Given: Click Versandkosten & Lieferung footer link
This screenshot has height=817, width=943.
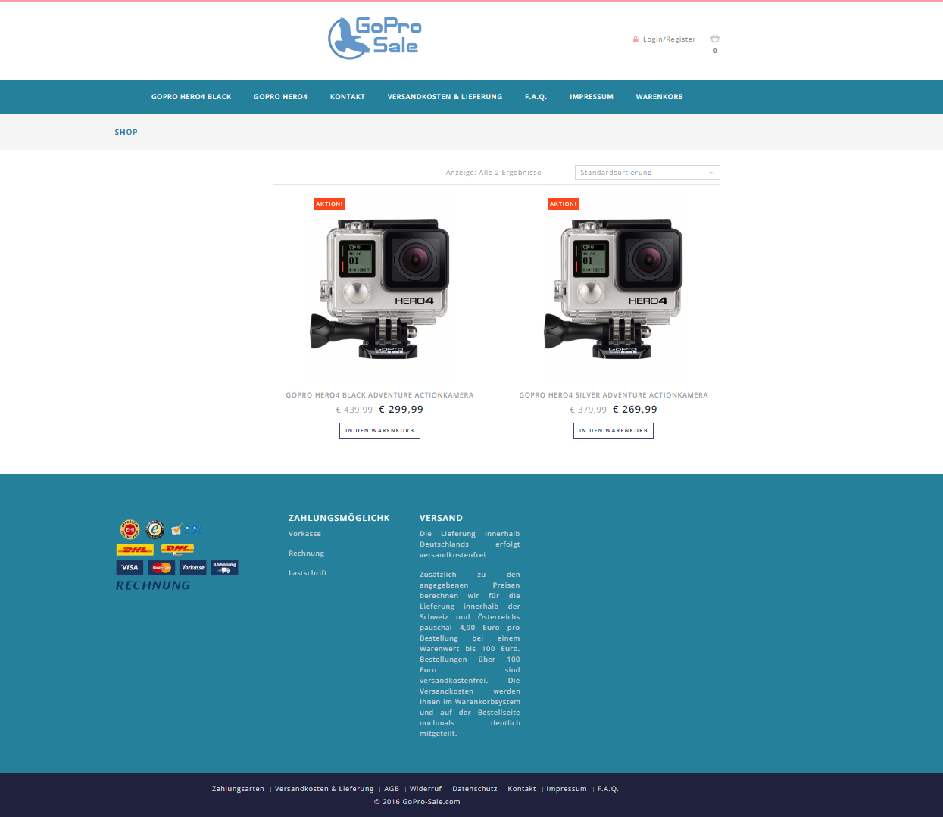Looking at the screenshot, I should pyautogui.click(x=324, y=789).
